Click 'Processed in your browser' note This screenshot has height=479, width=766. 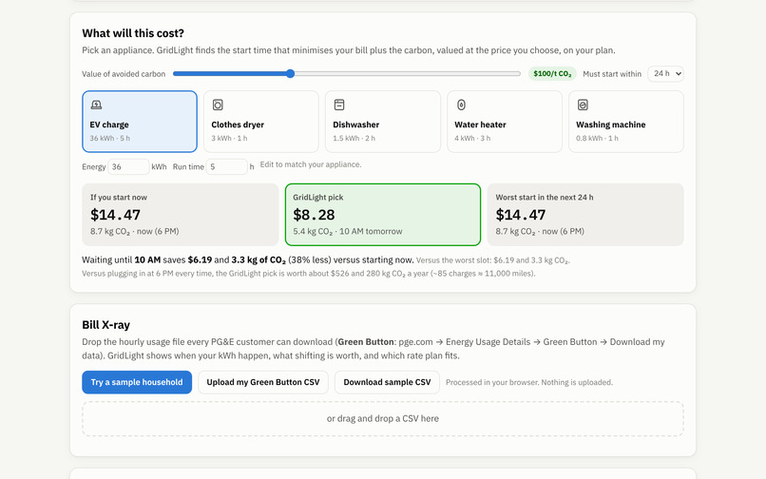(x=529, y=382)
